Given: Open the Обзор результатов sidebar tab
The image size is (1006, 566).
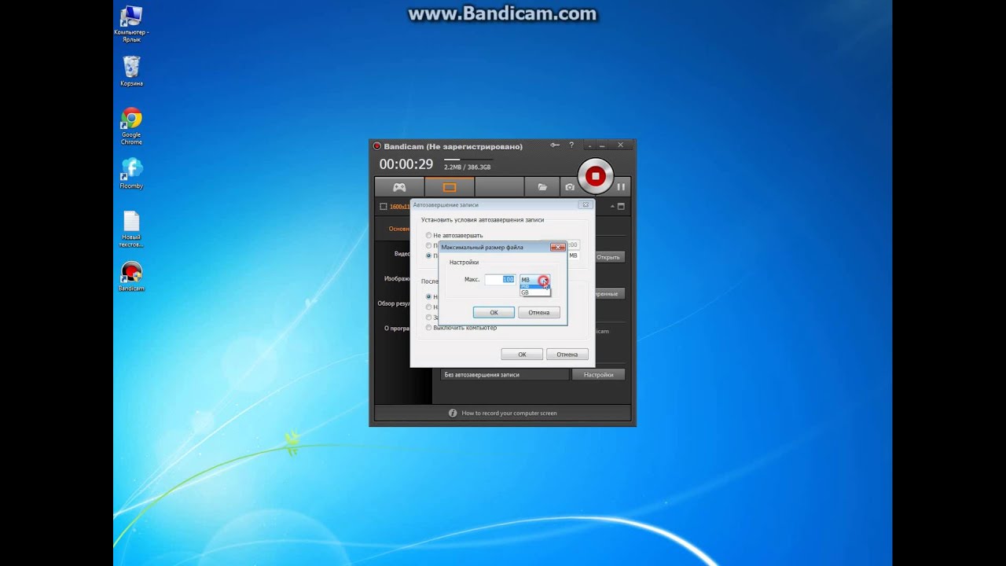Looking at the screenshot, I should [x=394, y=303].
